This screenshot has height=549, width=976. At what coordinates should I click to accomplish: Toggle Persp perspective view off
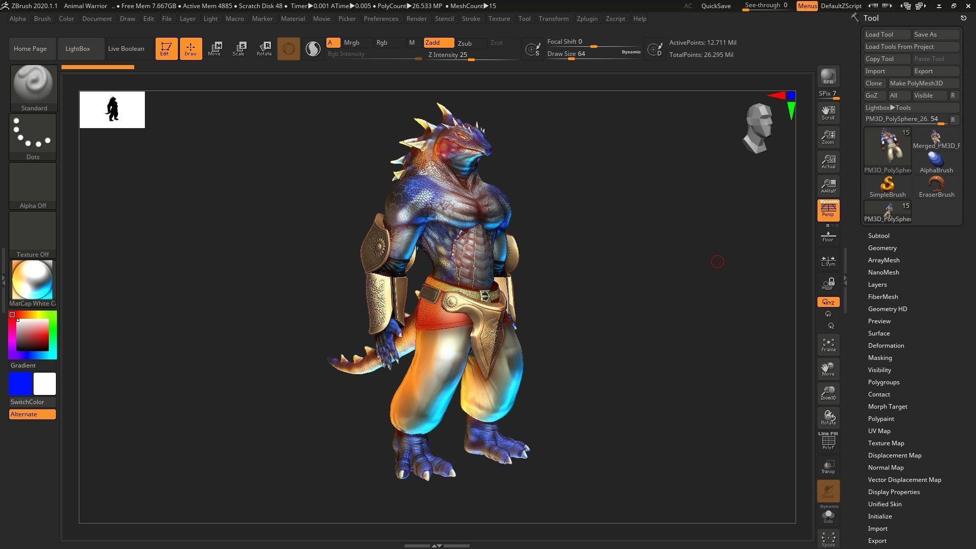pyautogui.click(x=828, y=210)
